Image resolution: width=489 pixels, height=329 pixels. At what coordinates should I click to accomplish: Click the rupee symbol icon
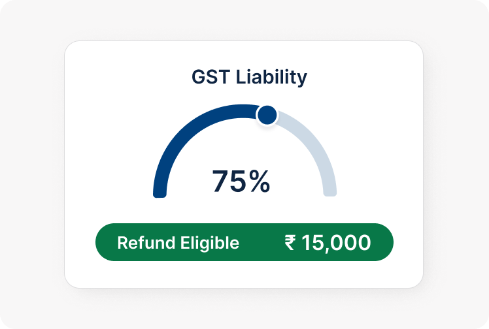coord(290,243)
